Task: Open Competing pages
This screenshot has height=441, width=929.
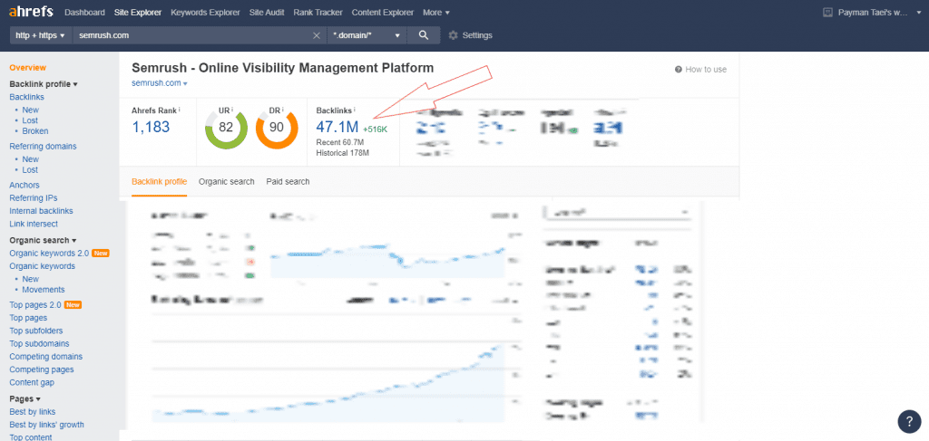Action: pyautogui.click(x=42, y=370)
